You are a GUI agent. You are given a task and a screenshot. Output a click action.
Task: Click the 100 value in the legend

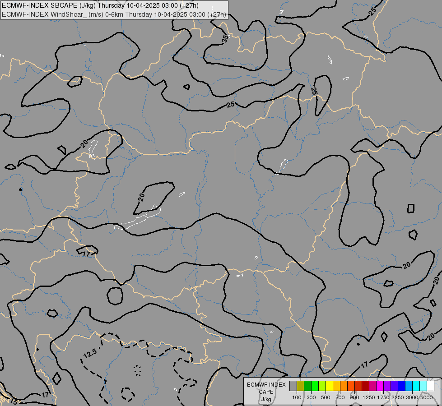coord(297,397)
